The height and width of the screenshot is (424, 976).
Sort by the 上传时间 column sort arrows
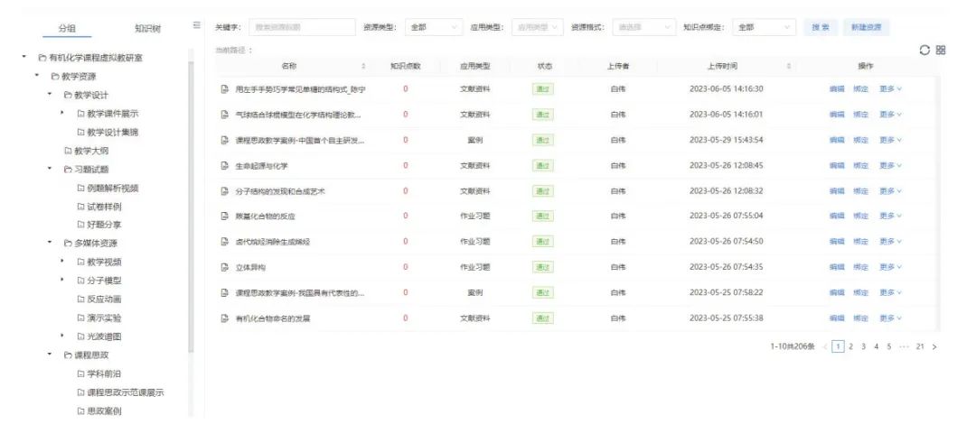[789, 66]
